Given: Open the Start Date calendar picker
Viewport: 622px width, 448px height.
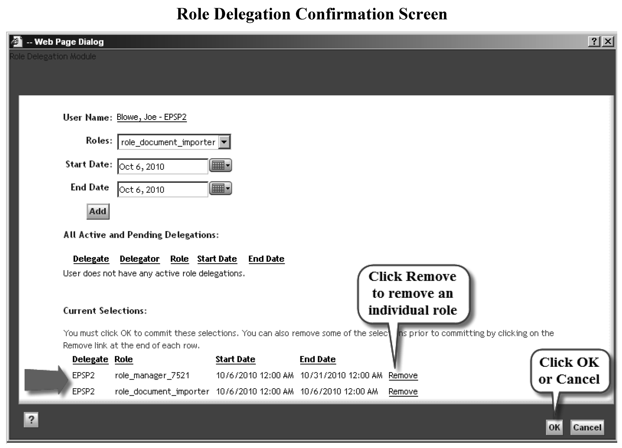Looking at the screenshot, I should pyautogui.click(x=220, y=166).
